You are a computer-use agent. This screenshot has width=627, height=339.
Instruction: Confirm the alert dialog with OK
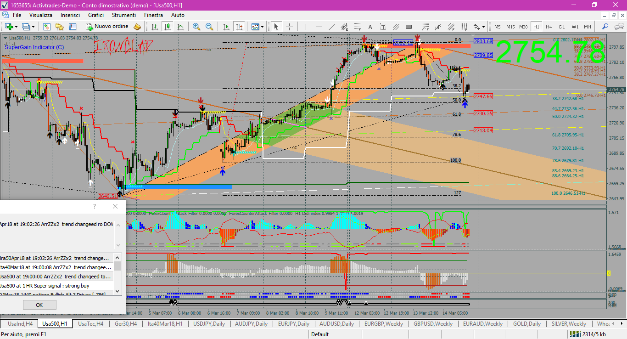click(x=39, y=305)
